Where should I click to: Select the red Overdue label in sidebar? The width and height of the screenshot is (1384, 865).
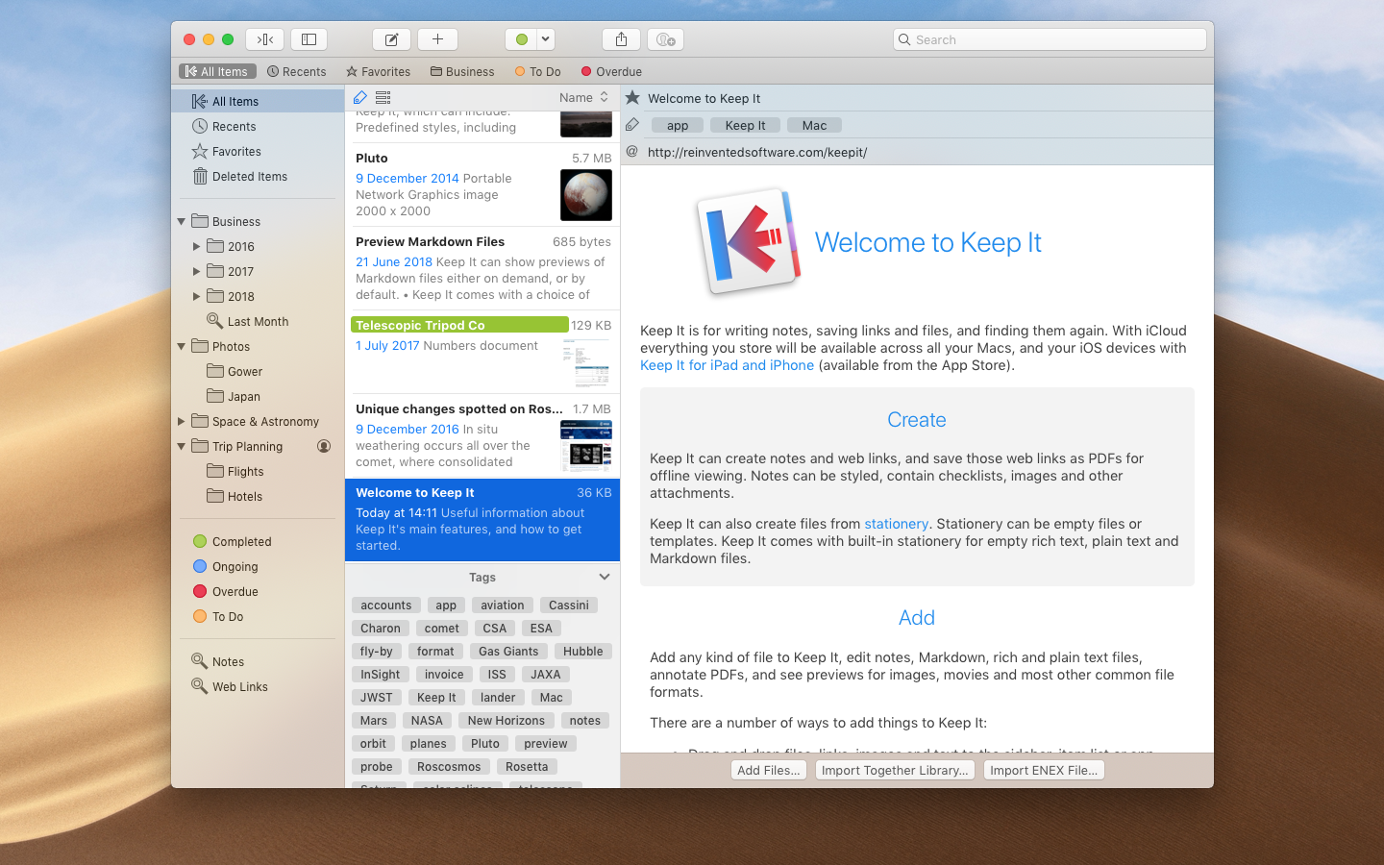click(x=258, y=591)
